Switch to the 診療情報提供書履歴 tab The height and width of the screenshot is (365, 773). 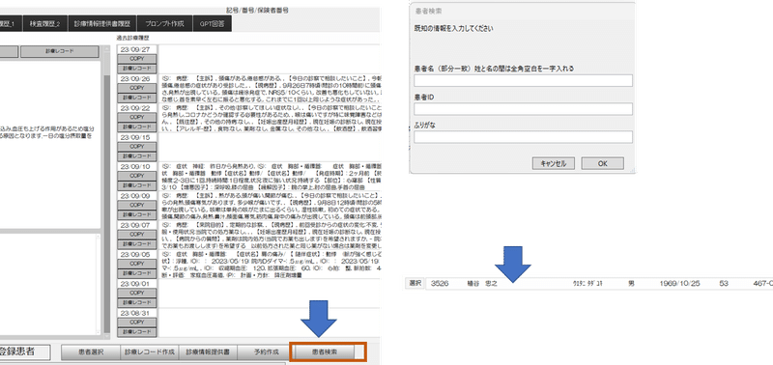point(102,23)
